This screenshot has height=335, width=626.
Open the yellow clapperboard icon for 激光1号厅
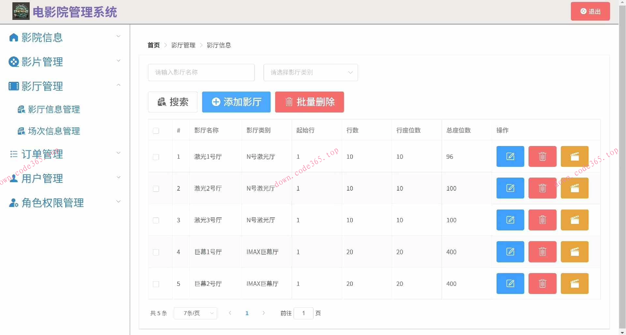tap(574, 156)
